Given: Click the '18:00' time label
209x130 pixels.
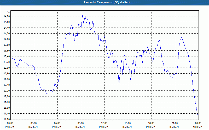Looking at the screenshot, I should tap(151, 123).
